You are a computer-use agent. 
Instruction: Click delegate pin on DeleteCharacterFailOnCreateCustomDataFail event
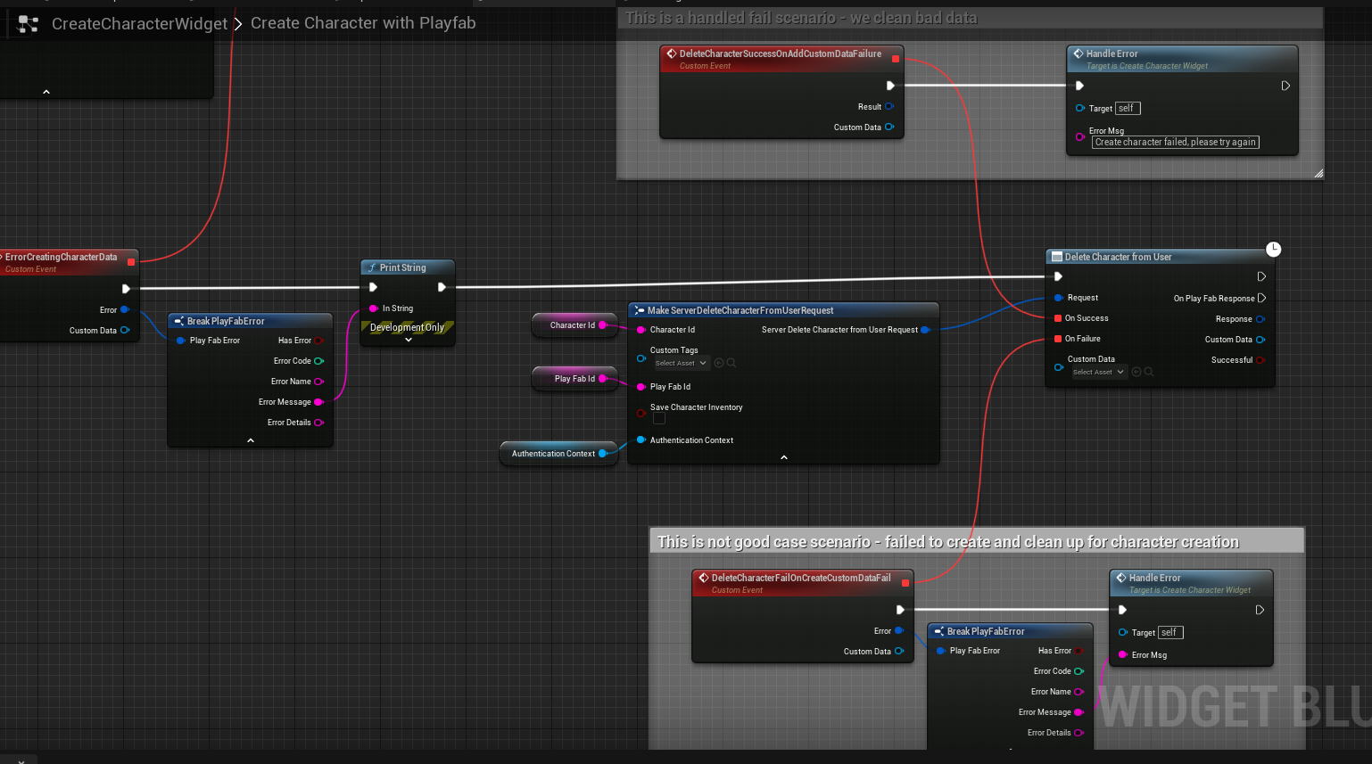(905, 583)
